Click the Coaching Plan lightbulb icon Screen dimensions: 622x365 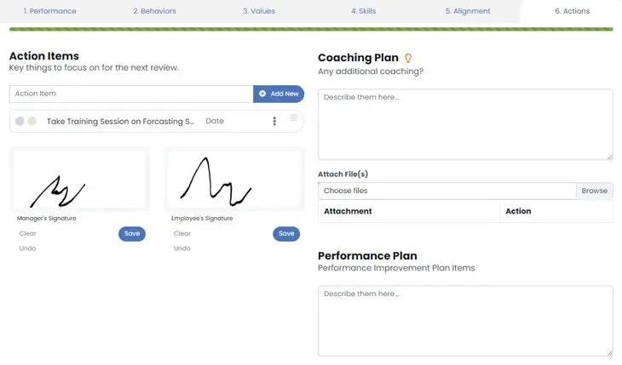click(x=408, y=58)
